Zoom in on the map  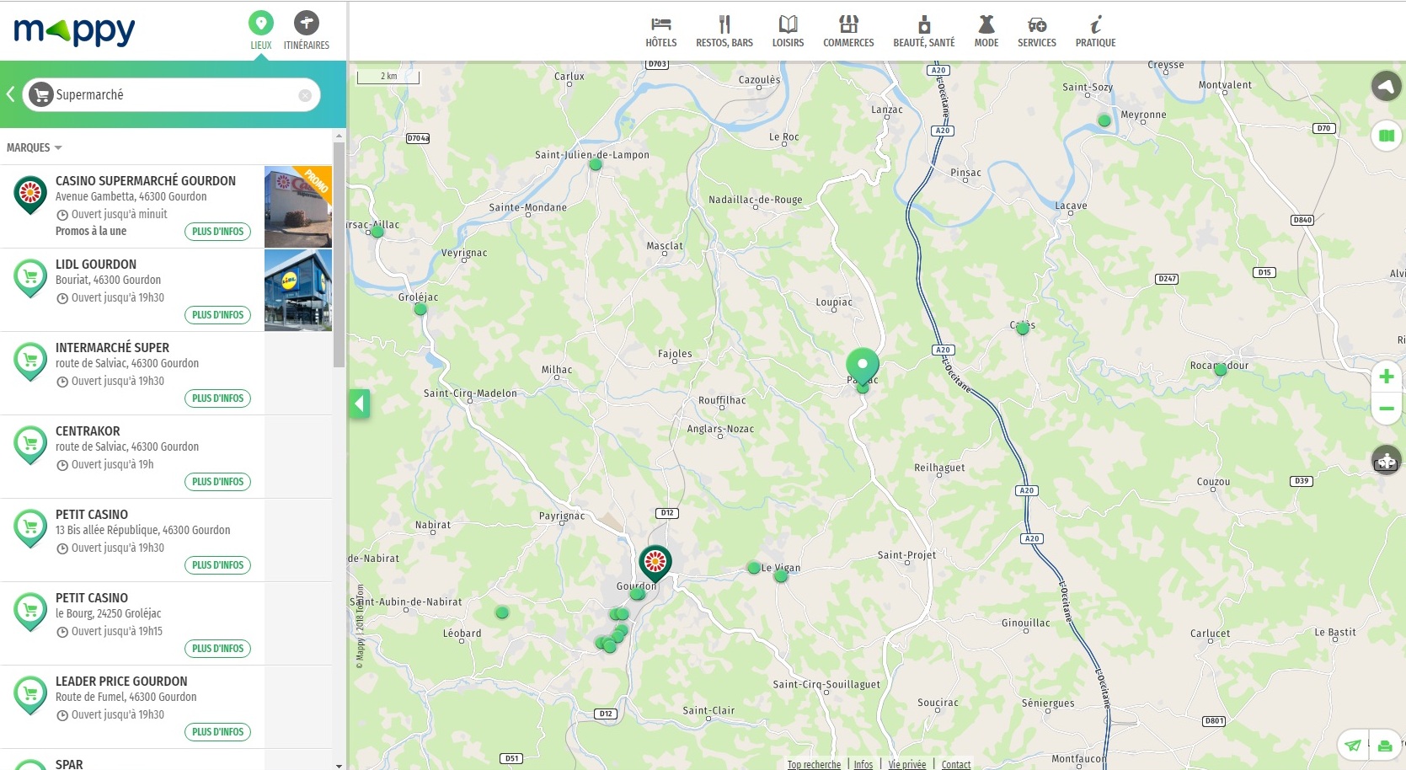[x=1386, y=377]
